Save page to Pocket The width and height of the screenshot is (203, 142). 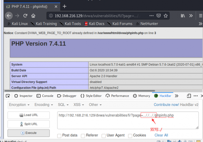point(159,16)
